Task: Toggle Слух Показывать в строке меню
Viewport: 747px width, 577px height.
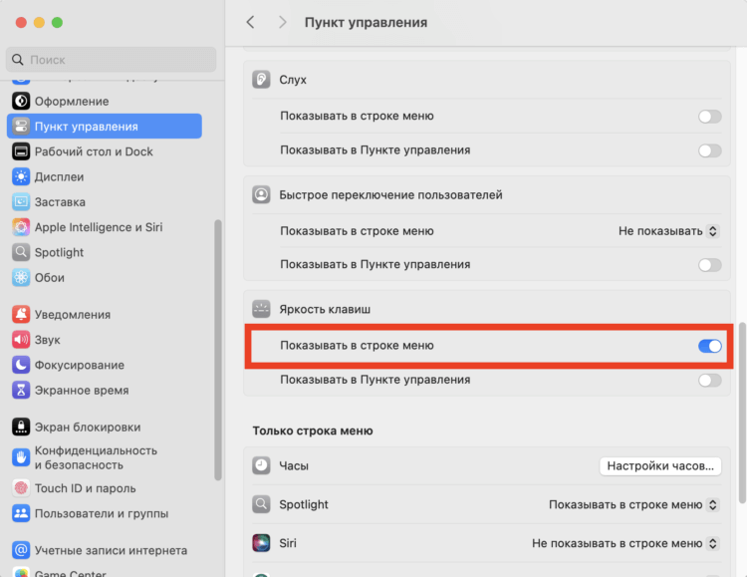Action: coord(710,117)
